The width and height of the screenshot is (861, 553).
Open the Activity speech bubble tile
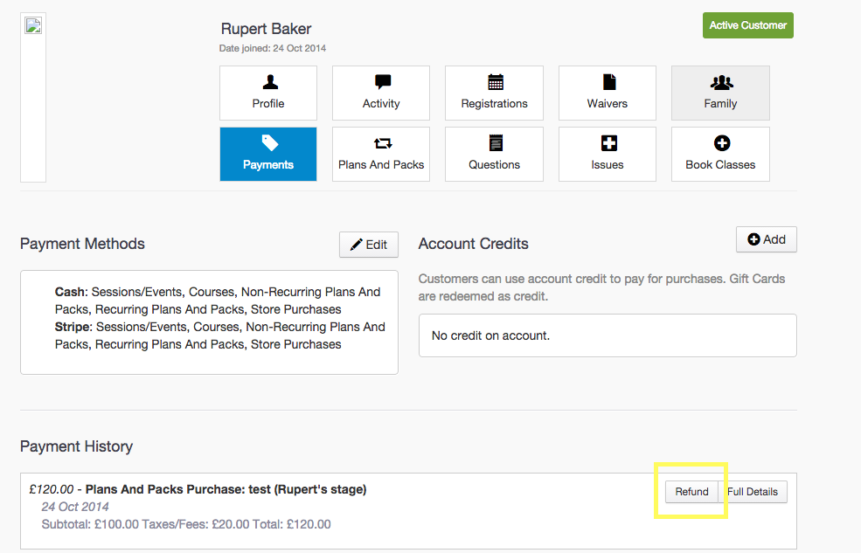point(381,93)
